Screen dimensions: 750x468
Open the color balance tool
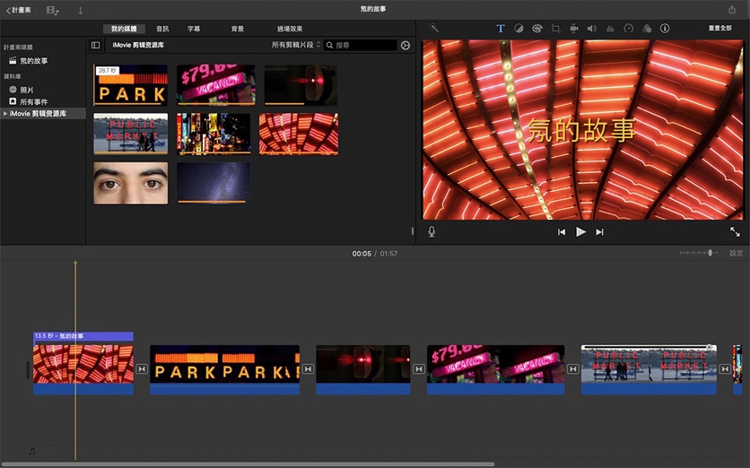(519, 29)
